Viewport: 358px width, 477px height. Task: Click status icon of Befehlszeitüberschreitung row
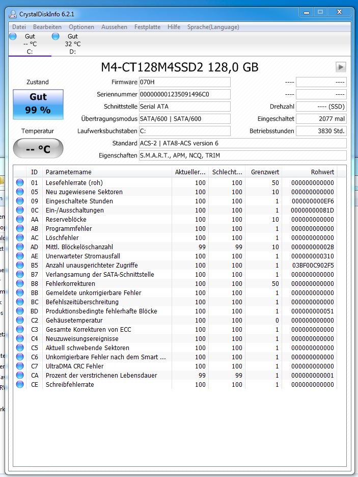click(x=20, y=302)
